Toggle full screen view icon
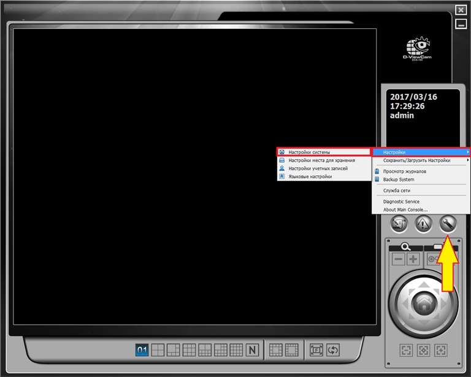The height and width of the screenshot is (377, 471). [316, 350]
